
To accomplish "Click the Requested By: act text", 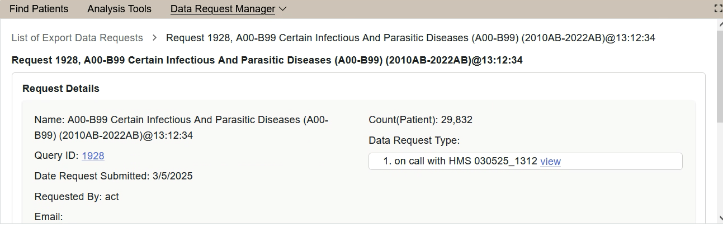I will pyautogui.click(x=77, y=197).
